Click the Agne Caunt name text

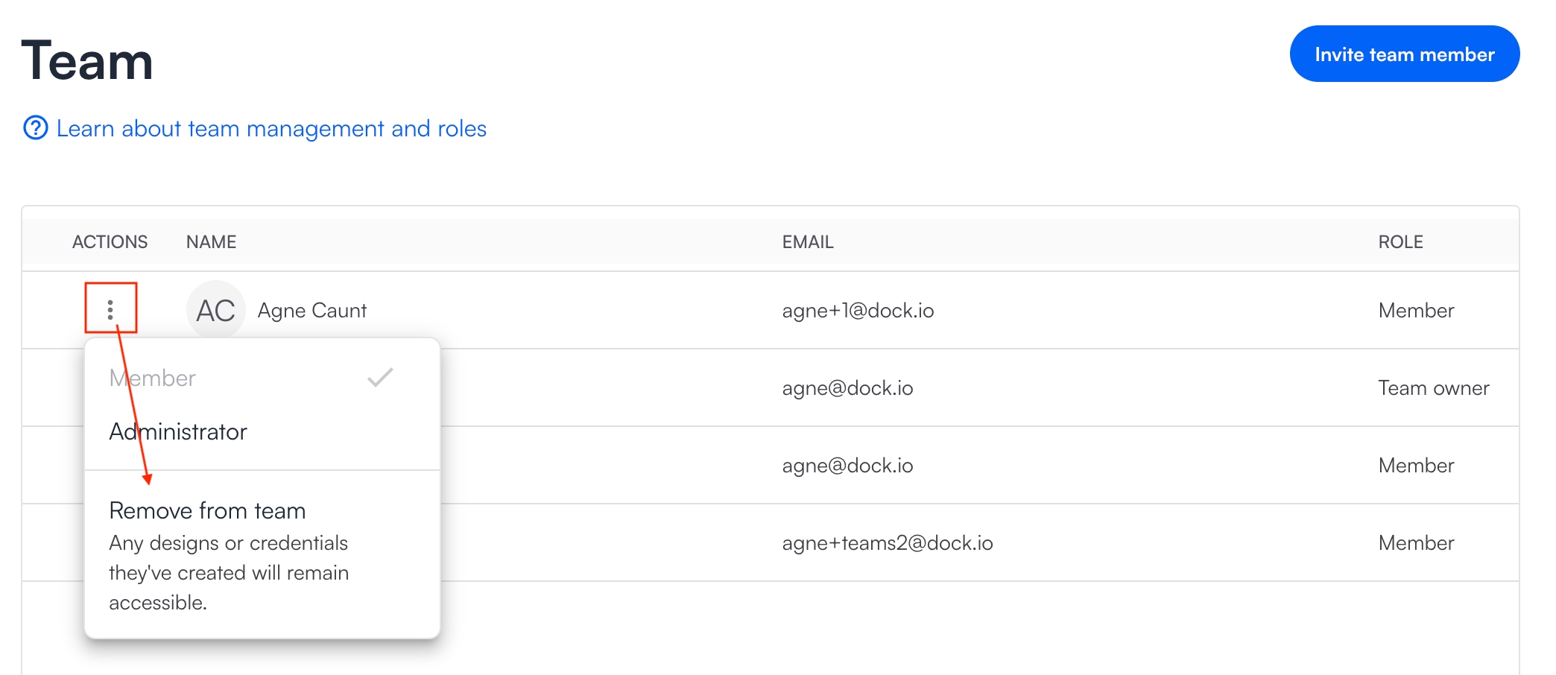tap(312, 311)
